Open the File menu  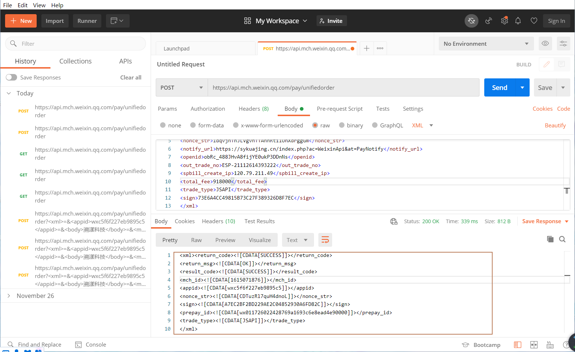click(8, 5)
